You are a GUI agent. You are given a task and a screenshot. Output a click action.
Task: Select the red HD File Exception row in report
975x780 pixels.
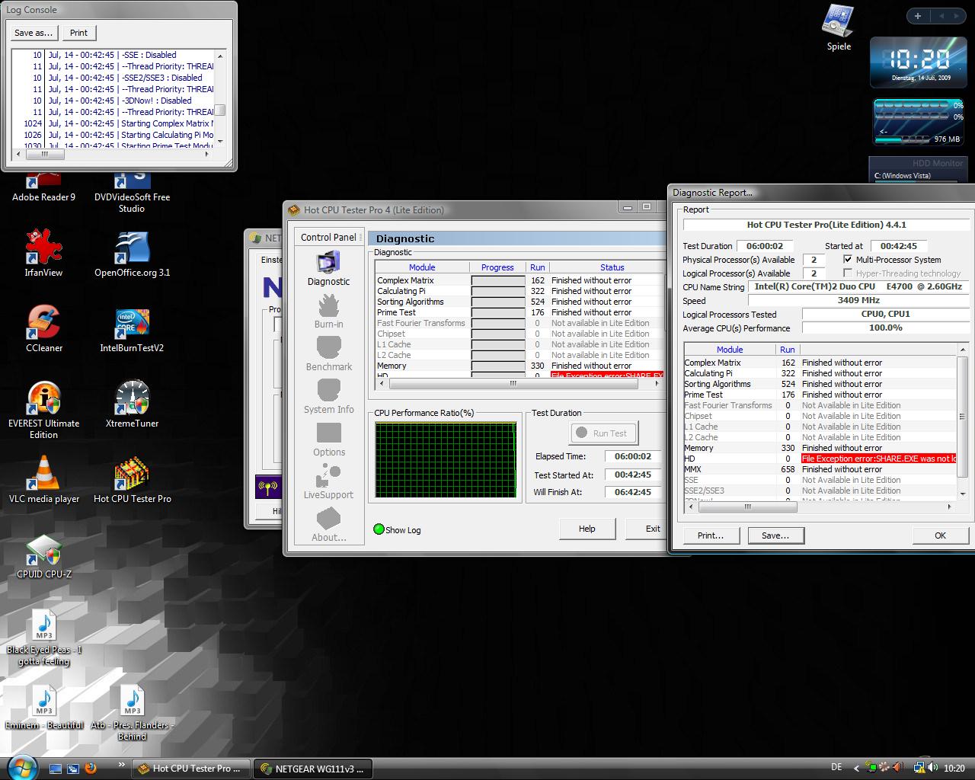coord(820,459)
